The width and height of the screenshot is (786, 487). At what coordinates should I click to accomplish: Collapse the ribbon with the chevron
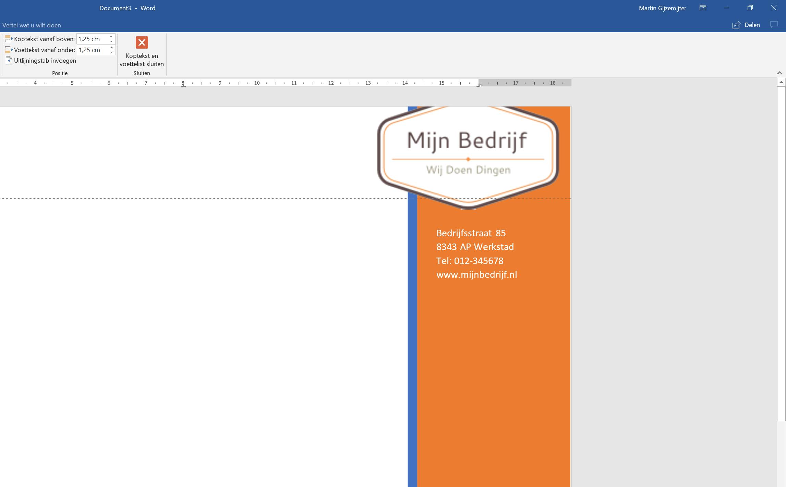[x=779, y=73]
